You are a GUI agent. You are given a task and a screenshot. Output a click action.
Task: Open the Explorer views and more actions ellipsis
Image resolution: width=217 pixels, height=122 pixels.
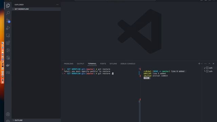[57, 5]
